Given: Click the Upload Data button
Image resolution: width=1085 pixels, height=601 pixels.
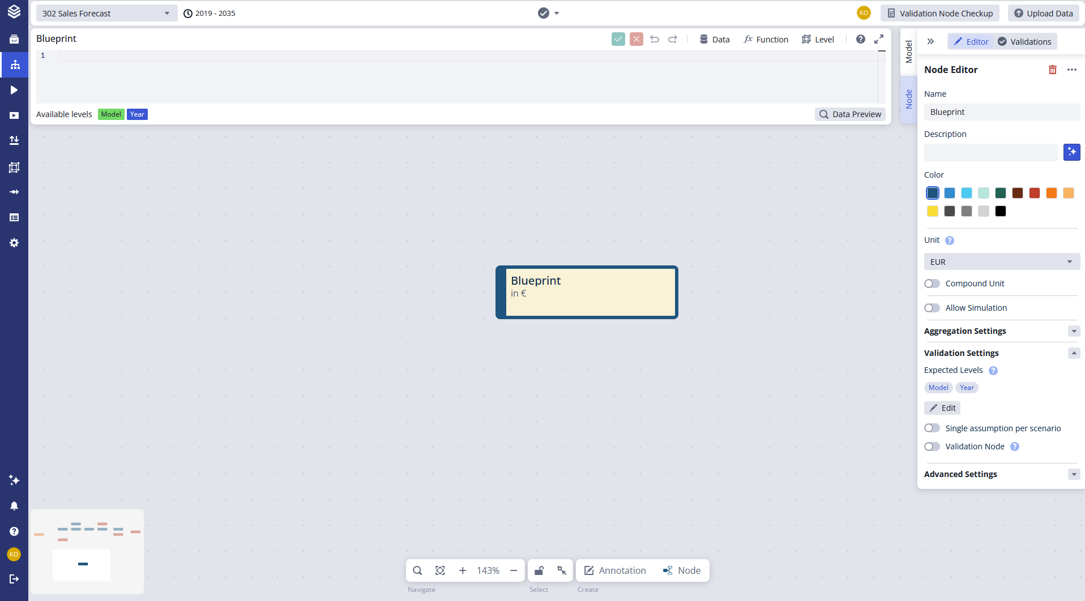Looking at the screenshot, I should tap(1043, 14).
